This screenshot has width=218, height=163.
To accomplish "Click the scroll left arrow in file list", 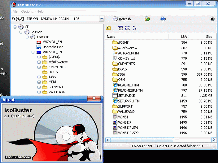I will pos(108,140).
